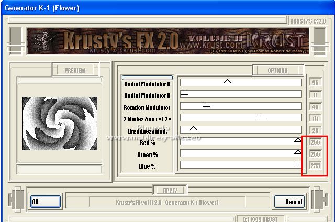
Task: Adjust the 2 Modes Zoom slider handle
Action: coord(261,116)
